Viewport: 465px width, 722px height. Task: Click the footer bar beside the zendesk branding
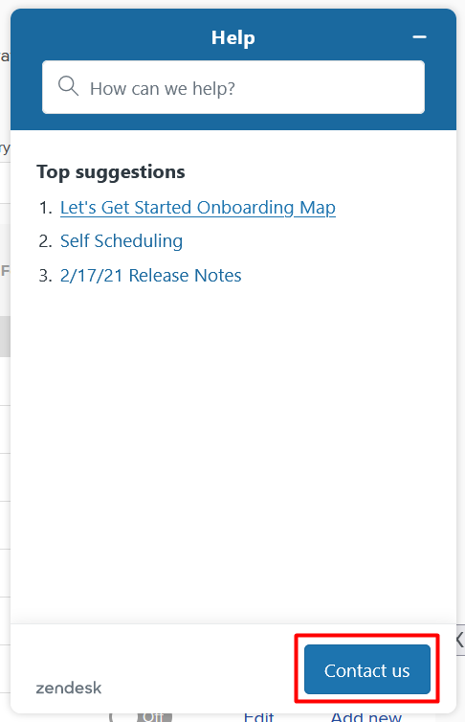coord(198,669)
